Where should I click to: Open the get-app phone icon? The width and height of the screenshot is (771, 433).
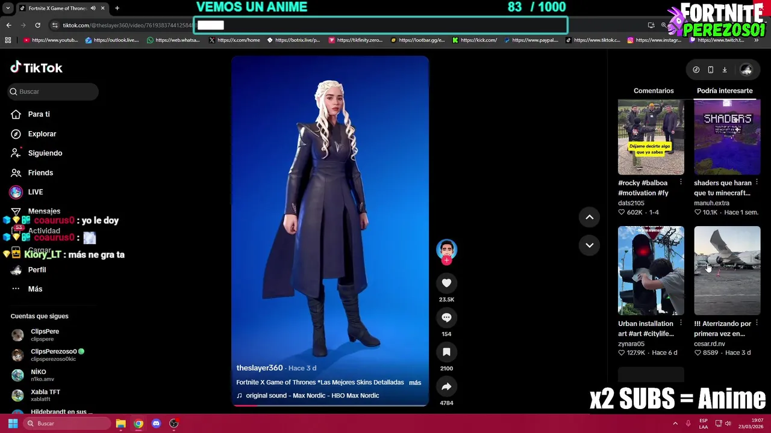click(x=711, y=70)
